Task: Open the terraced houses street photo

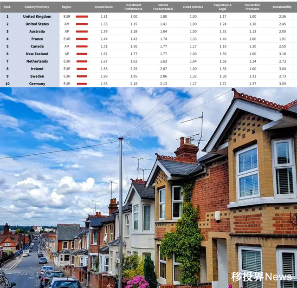Action: click(148, 188)
